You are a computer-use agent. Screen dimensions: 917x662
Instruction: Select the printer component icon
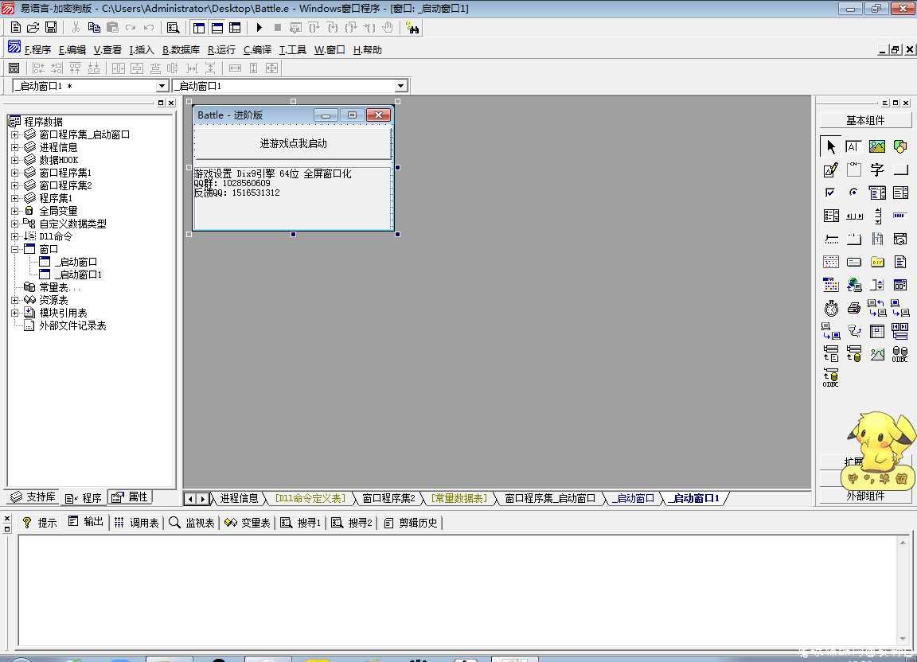[854, 308]
